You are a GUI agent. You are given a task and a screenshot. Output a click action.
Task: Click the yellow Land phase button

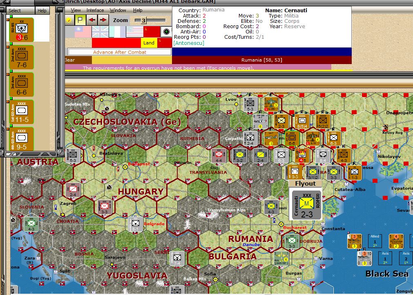149,43
